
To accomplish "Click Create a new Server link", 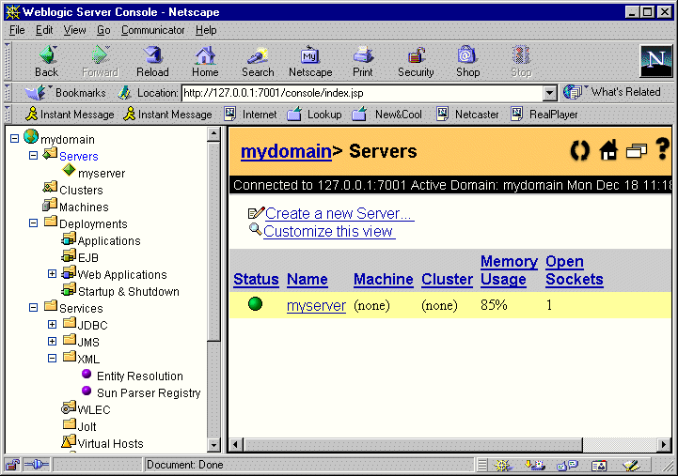I will pyautogui.click(x=339, y=213).
